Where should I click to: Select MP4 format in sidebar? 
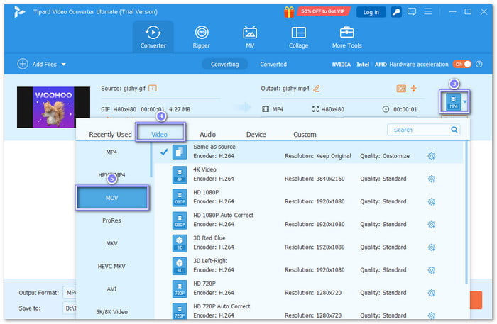click(x=111, y=152)
